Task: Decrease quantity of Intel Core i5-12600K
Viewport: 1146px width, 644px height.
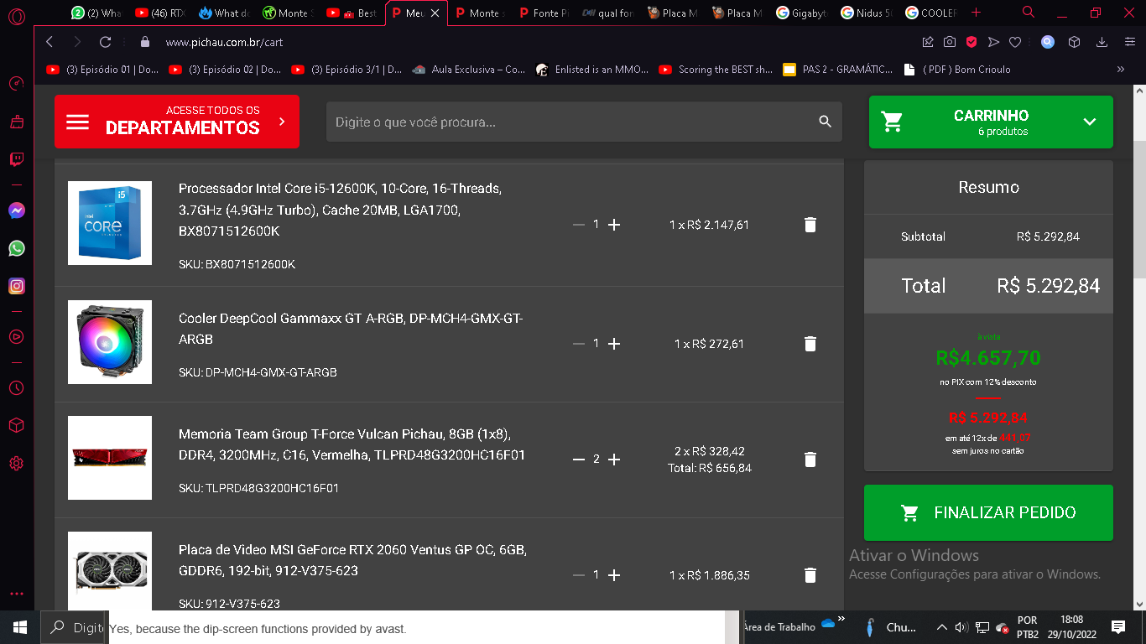Action: click(x=578, y=225)
